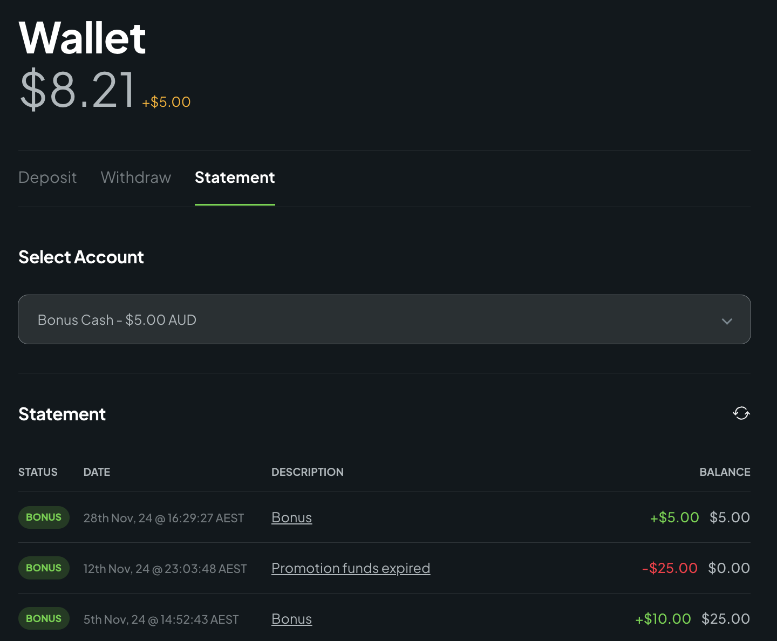Switch to the Deposit tab
777x641 pixels.
click(47, 178)
